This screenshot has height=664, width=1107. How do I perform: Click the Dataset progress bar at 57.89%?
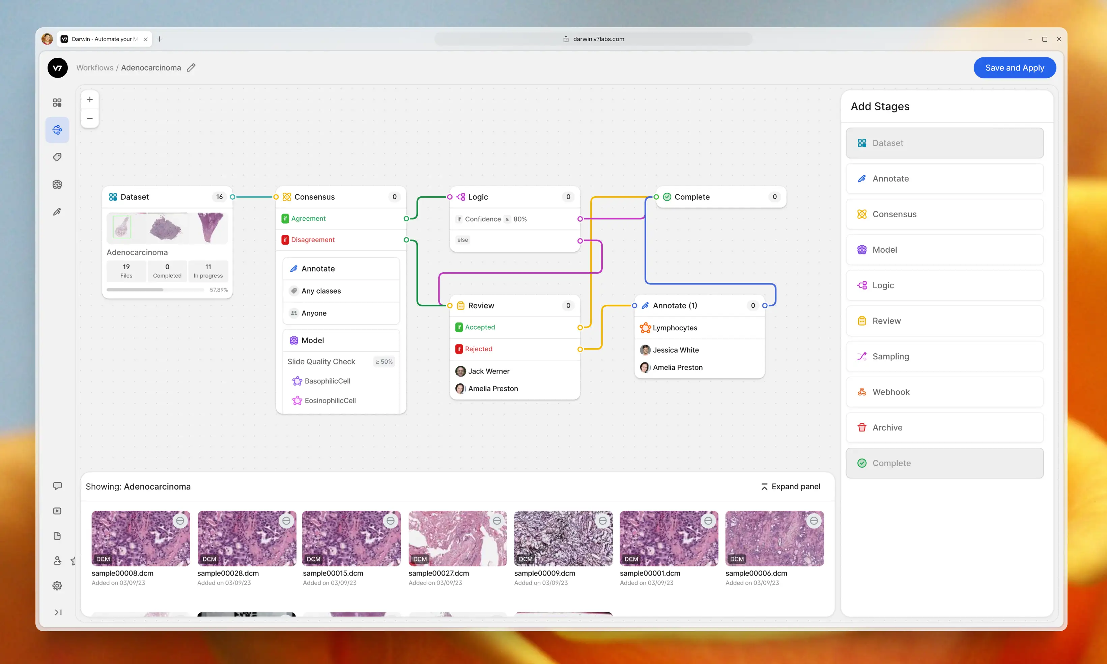pyautogui.click(x=155, y=290)
